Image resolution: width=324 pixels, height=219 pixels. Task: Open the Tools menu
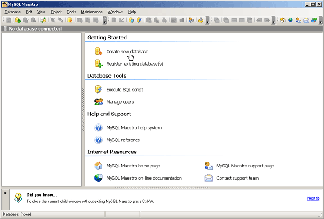(x=71, y=12)
